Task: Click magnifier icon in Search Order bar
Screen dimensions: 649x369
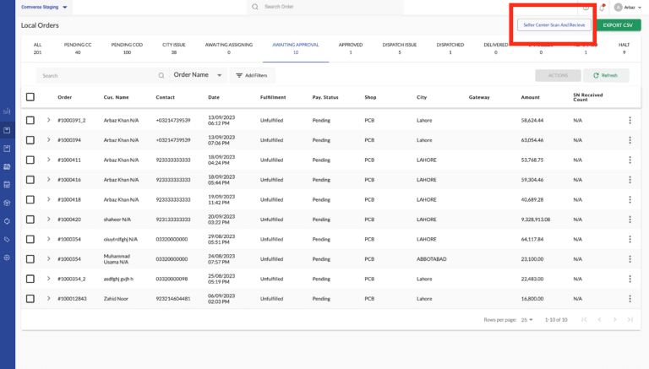Action: point(255,7)
